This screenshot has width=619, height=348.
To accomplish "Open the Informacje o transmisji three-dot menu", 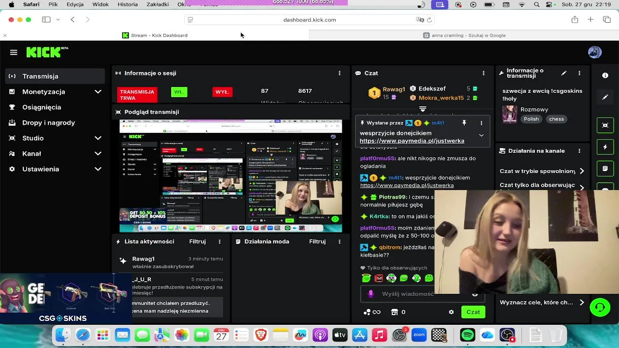I will [579, 73].
